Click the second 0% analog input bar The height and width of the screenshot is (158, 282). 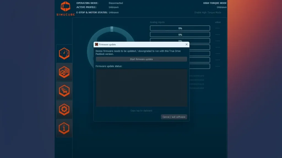[180, 34]
